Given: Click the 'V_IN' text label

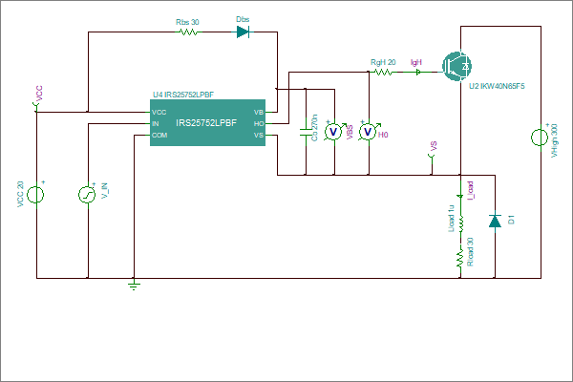Looking at the screenshot, I should click(x=105, y=191).
